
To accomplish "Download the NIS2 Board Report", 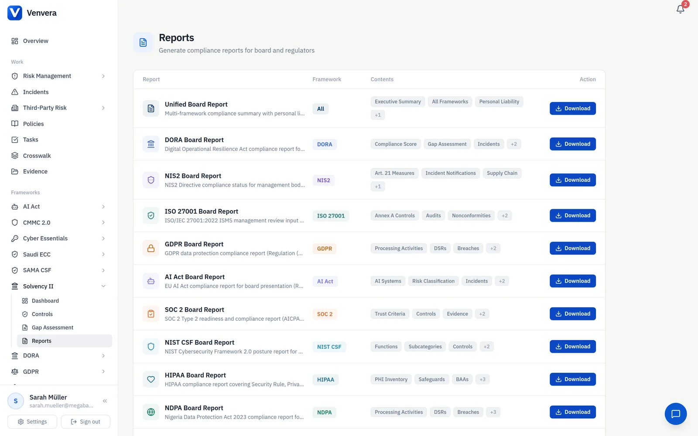I will 572,180.
